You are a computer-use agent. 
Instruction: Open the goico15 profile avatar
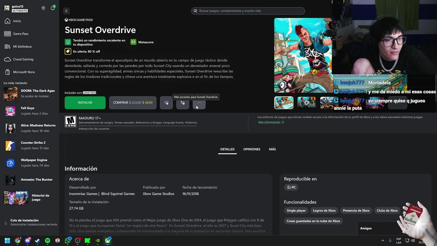click(7, 8)
